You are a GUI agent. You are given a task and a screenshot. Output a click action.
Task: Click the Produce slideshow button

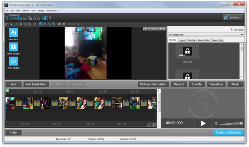pos(228,132)
